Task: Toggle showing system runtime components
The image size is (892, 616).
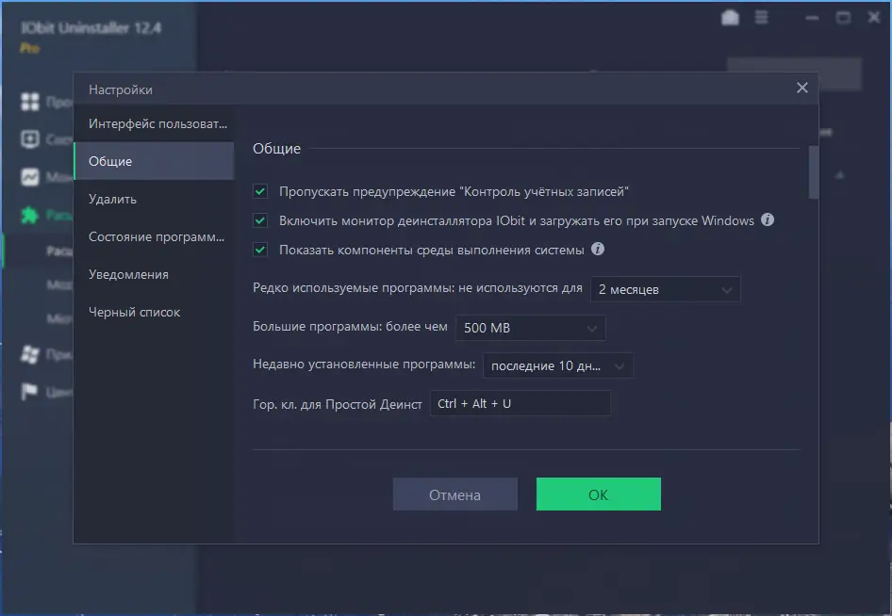Action: click(x=260, y=249)
